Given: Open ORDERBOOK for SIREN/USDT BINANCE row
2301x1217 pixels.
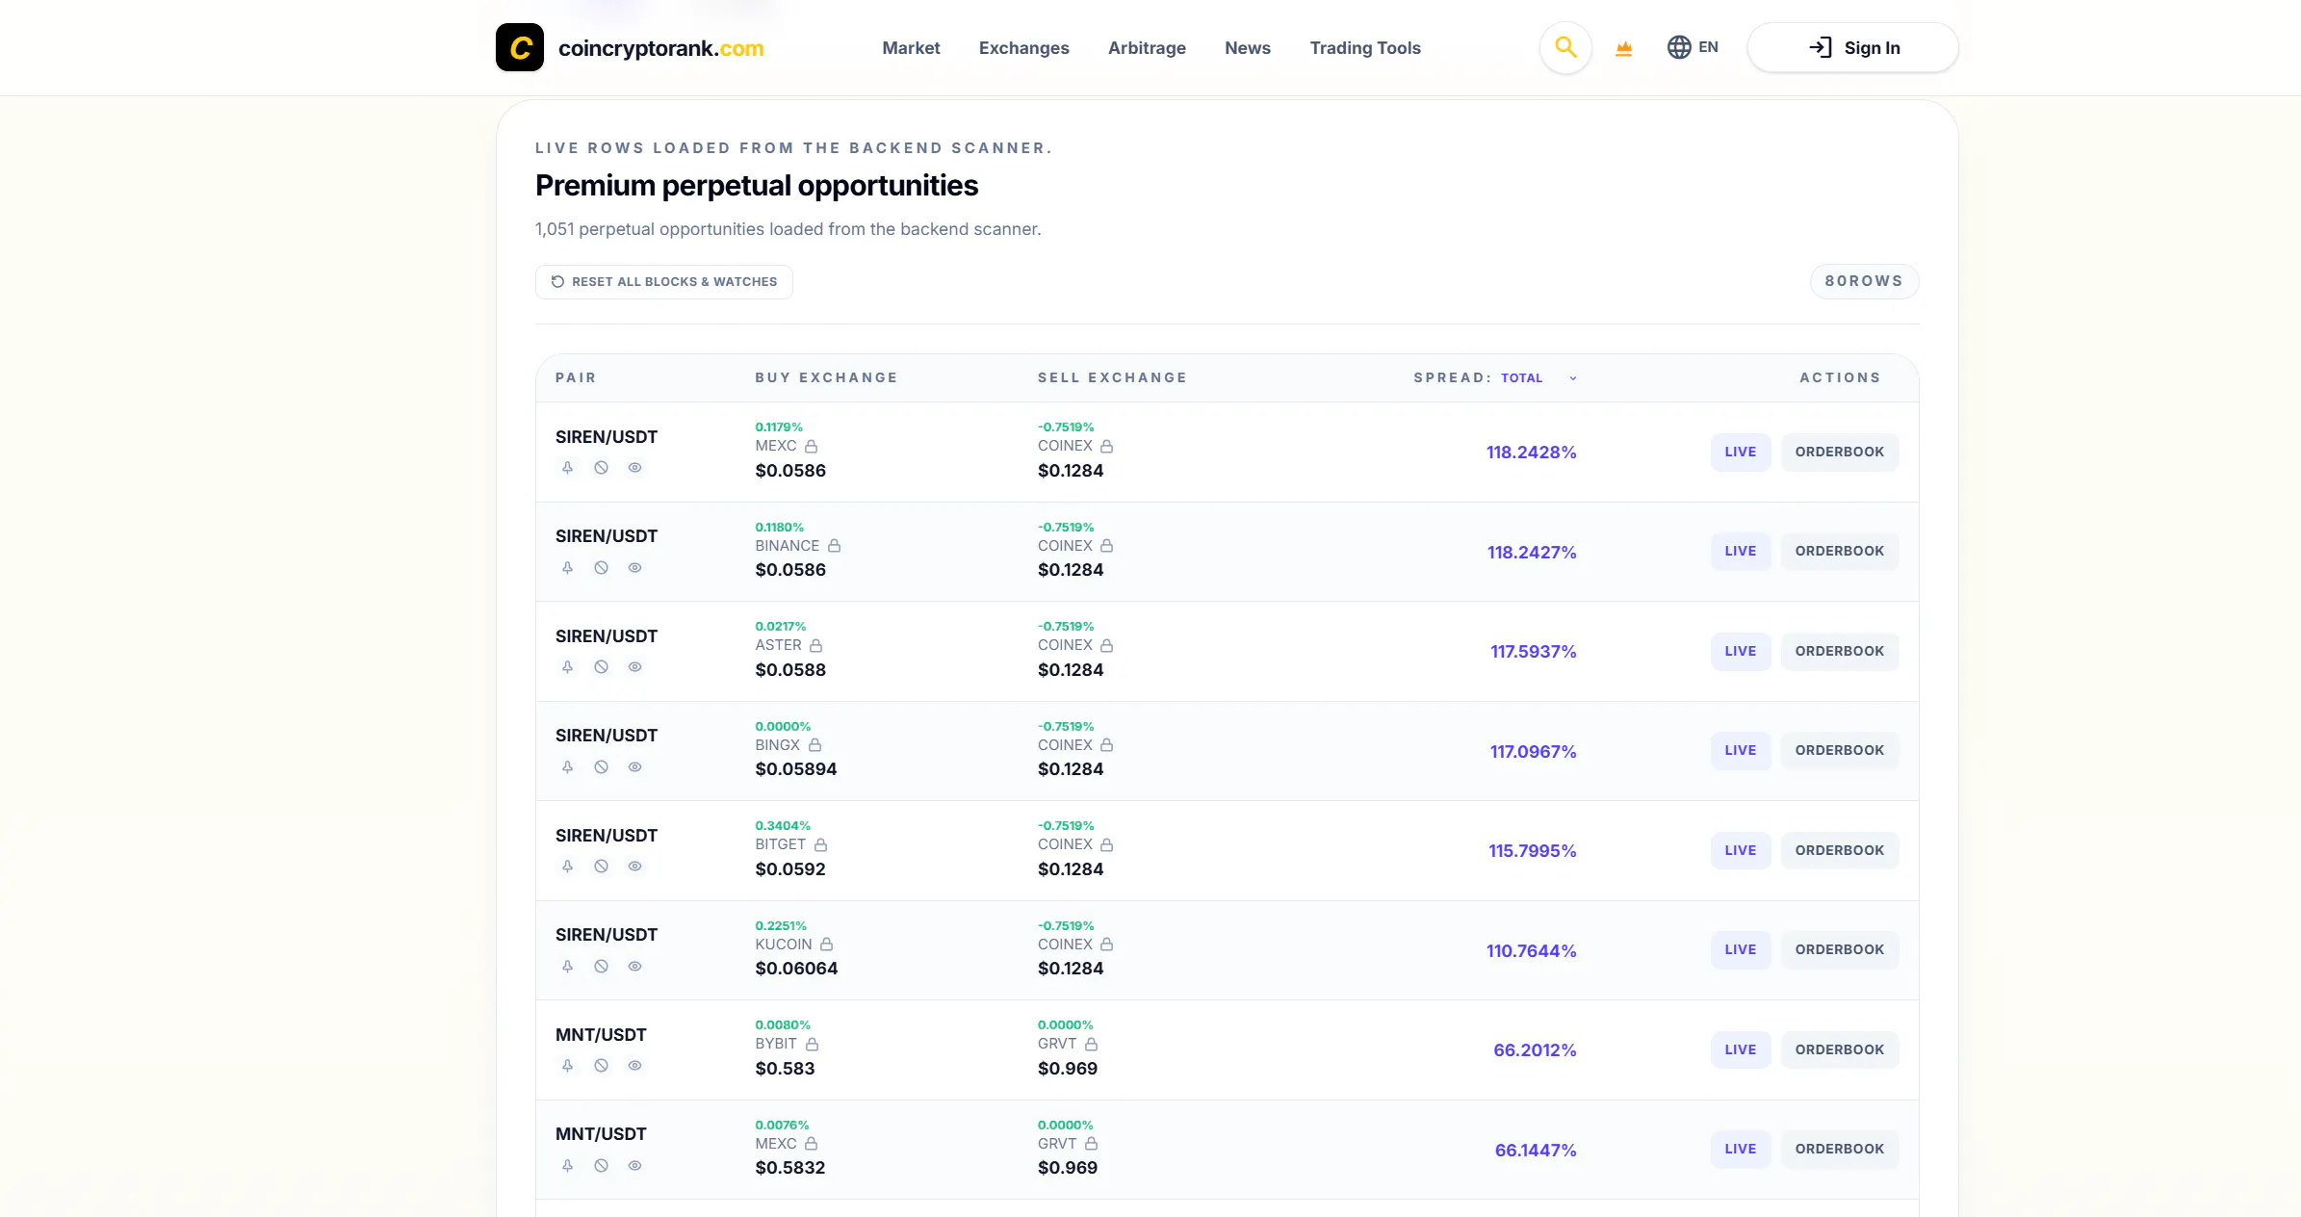Looking at the screenshot, I should pos(1839,552).
